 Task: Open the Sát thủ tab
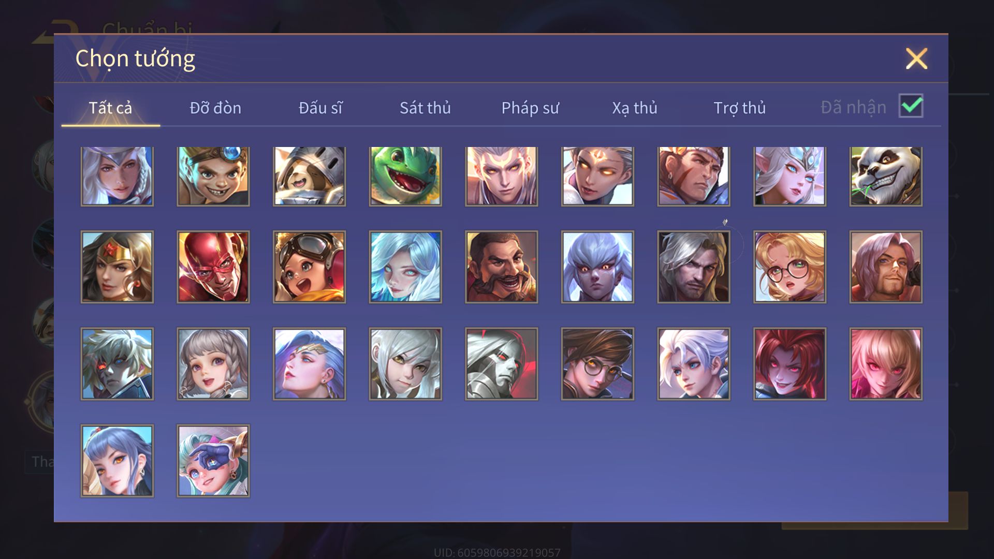coord(425,108)
